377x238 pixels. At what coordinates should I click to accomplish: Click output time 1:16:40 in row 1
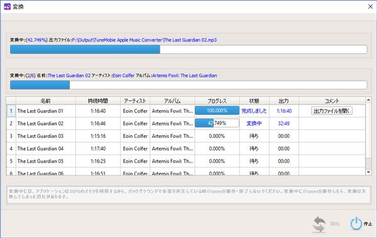(x=284, y=111)
